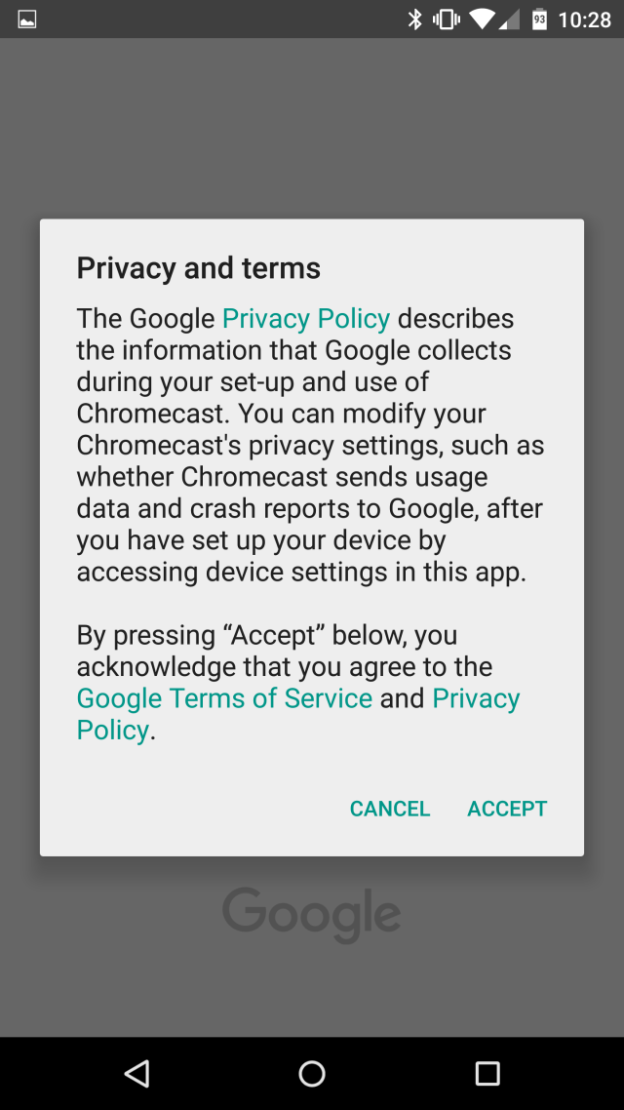The image size is (624, 1110).
Task: Tap the "Privacy and terms" dialog title
Action: click(x=199, y=268)
